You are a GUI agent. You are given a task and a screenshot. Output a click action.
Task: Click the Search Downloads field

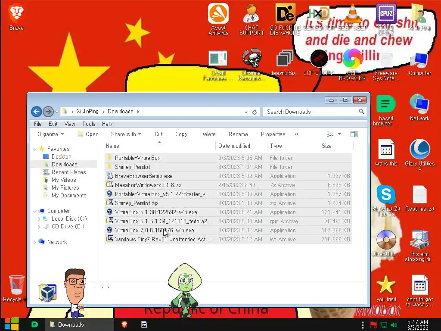314,112
